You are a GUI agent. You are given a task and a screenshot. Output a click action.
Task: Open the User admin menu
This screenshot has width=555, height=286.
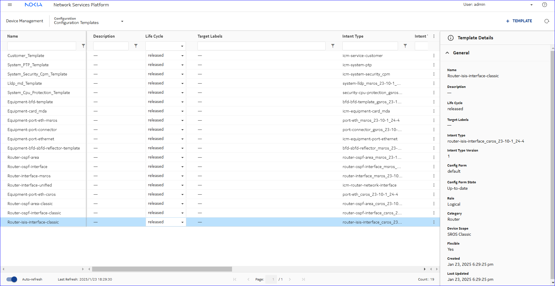531,5
